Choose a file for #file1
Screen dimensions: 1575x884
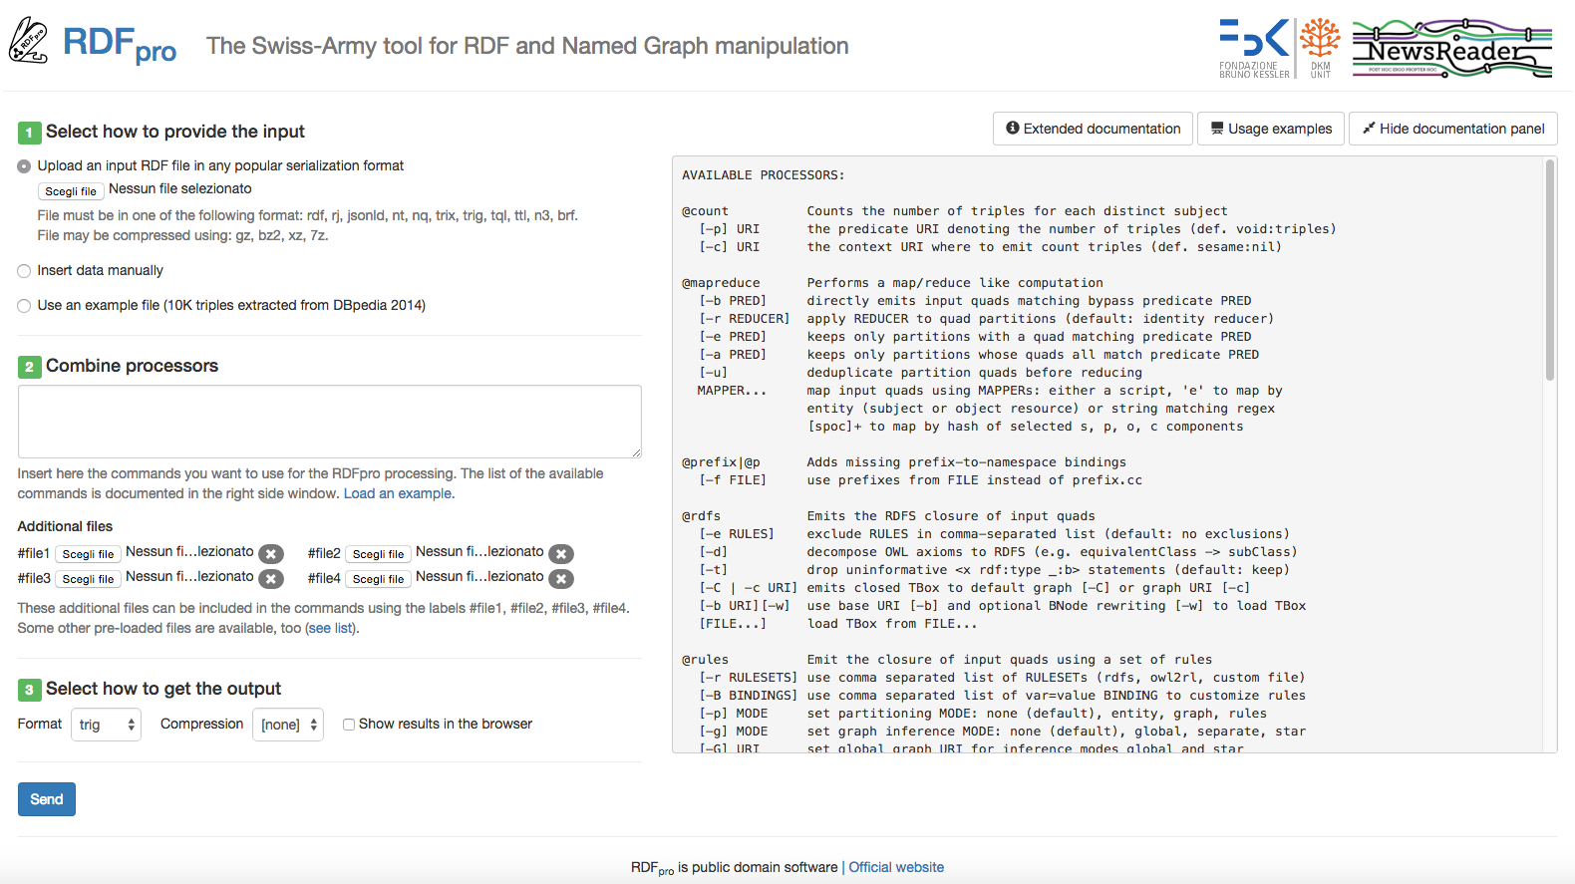click(88, 554)
